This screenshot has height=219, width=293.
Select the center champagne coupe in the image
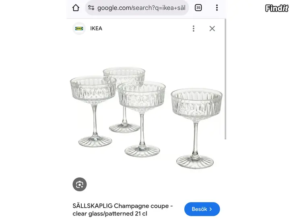[x=142, y=119]
